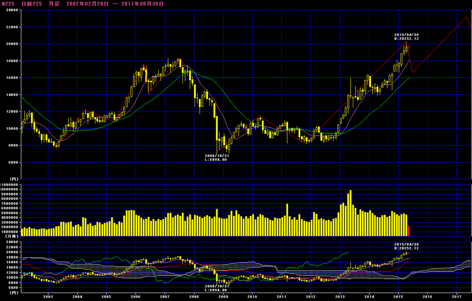Click the 2008 year label on the time axis
Viewport: 472px width, 301px height.
(194, 297)
